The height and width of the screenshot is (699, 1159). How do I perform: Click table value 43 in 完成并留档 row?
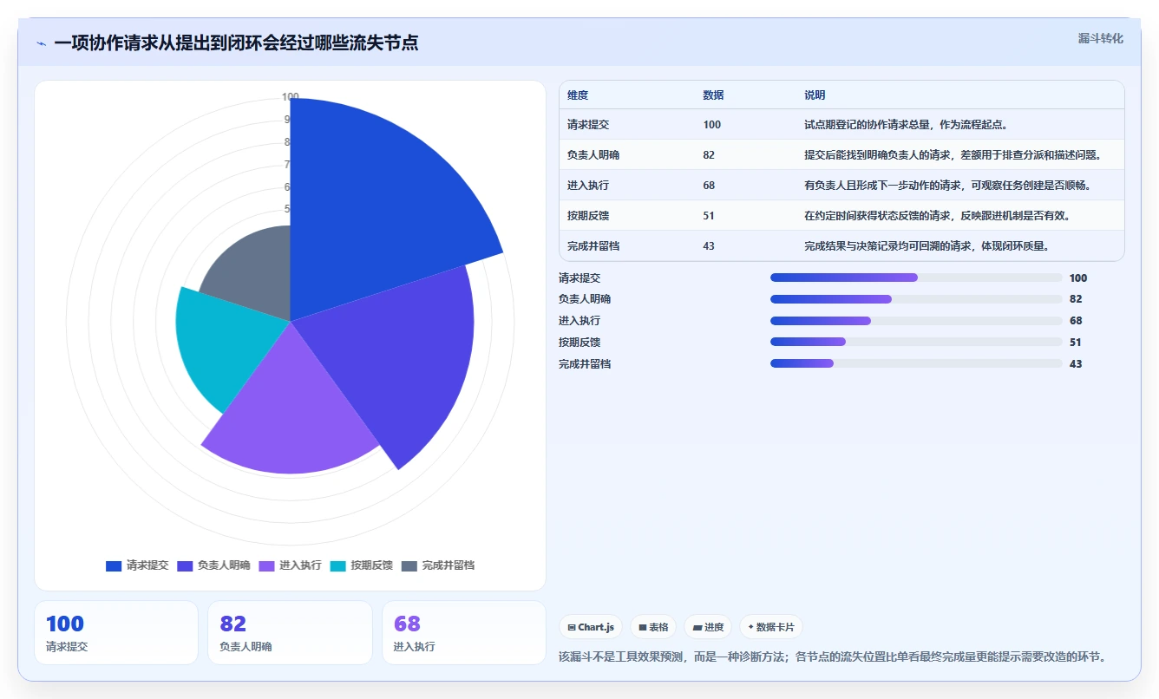[709, 246]
